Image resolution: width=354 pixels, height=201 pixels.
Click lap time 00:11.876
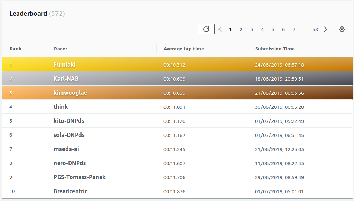point(174,191)
